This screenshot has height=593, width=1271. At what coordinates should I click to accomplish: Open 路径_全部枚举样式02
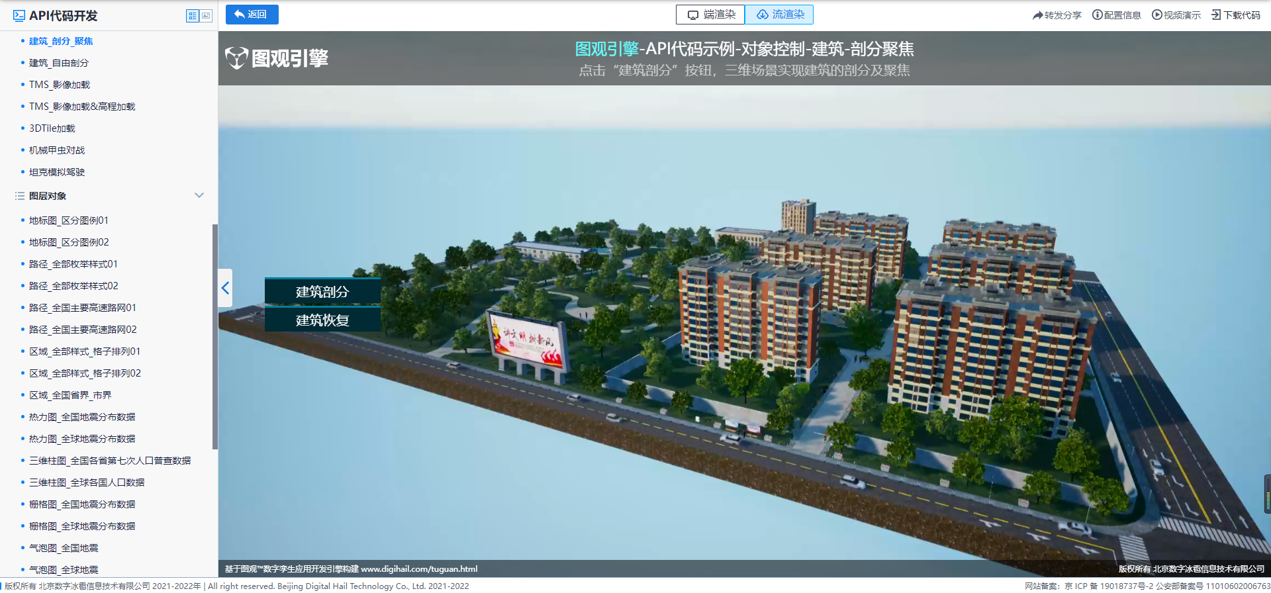tap(73, 286)
